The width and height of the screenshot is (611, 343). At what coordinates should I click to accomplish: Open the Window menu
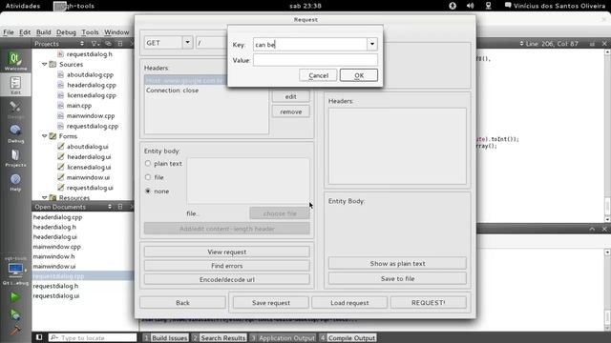click(116, 32)
